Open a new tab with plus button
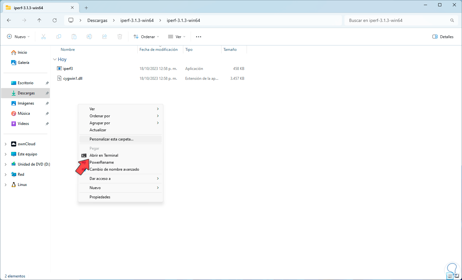The height and width of the screenshot is (280, 462). click(86, 8)
